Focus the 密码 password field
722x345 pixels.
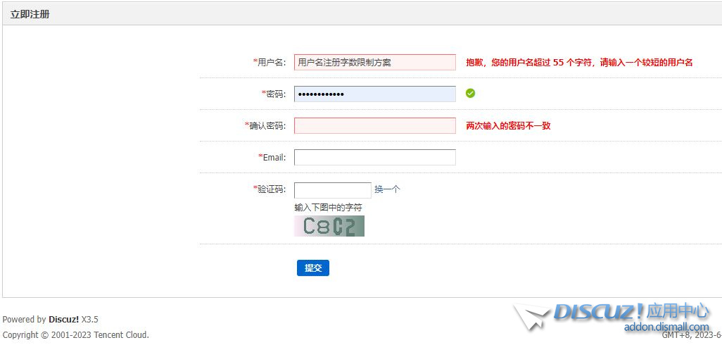[374, 94]
